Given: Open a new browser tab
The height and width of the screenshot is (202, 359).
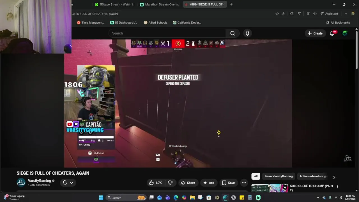Looking at the screenshot, I should 231,4.
